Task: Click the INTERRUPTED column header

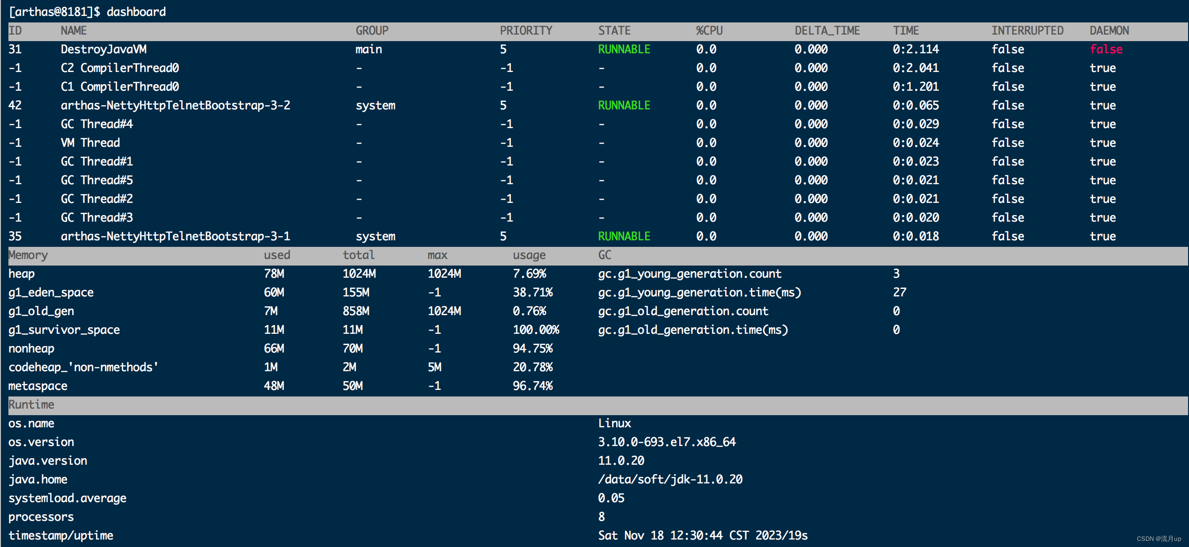Action: pos(1028,30)
